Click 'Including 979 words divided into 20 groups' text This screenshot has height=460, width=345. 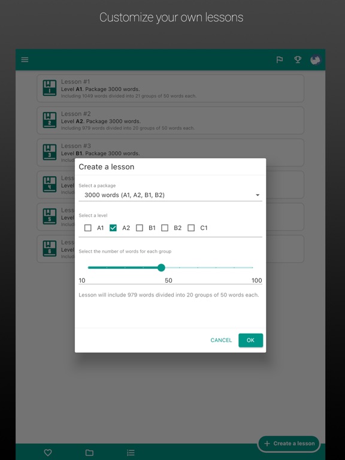pyautogui.click(x=128, y=128)
